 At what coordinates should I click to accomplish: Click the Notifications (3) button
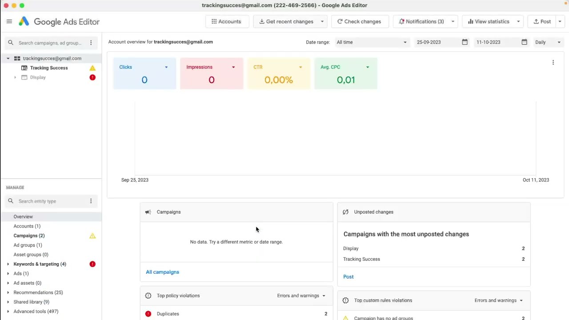pos(421,21)
